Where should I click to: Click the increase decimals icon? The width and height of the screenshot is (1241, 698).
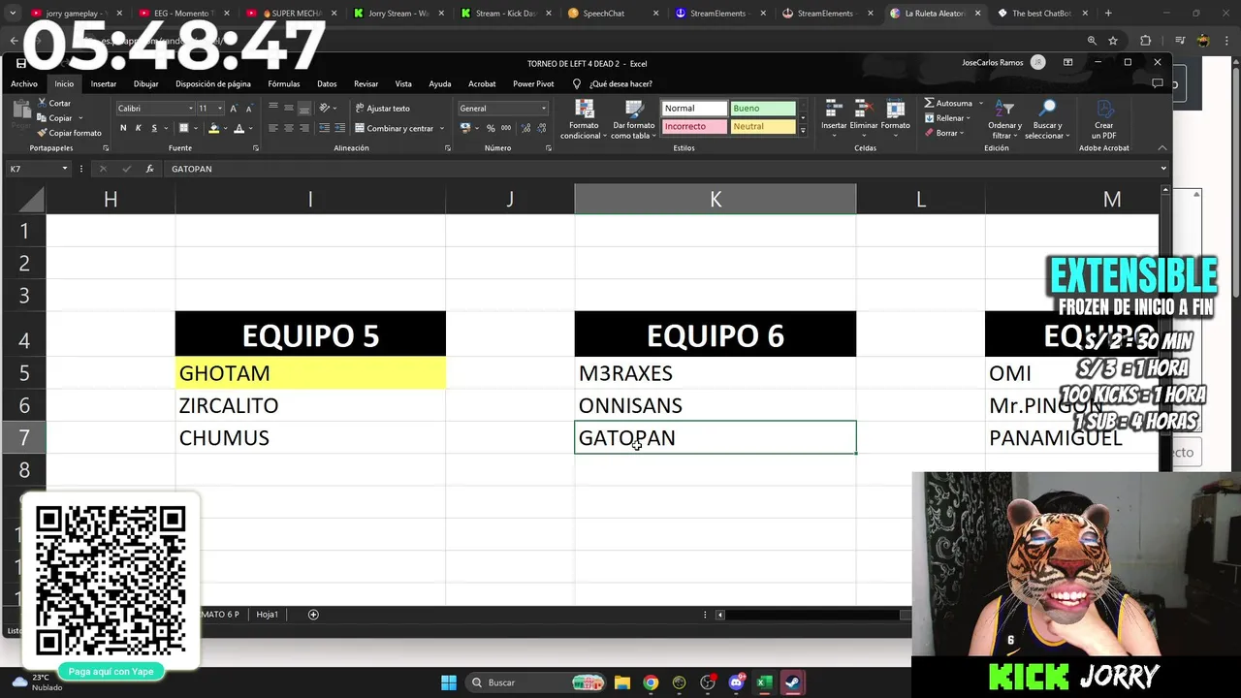(526, 128)
